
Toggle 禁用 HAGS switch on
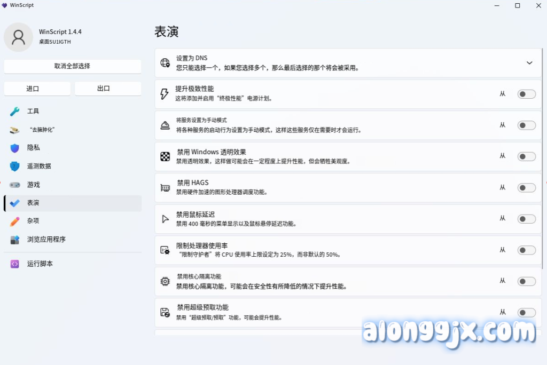pyautogui.click(x=526, y=188)
